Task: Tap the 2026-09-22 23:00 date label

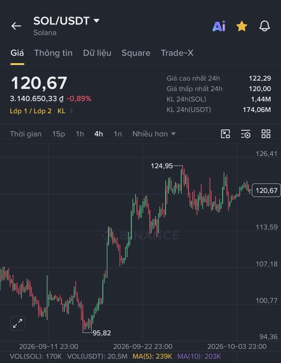Action: point(143,346)
